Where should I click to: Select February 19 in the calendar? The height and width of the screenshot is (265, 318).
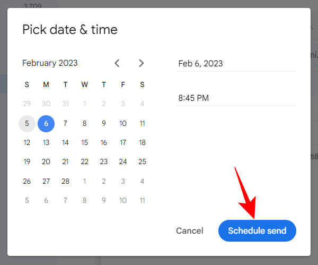(x=27, y=162)
